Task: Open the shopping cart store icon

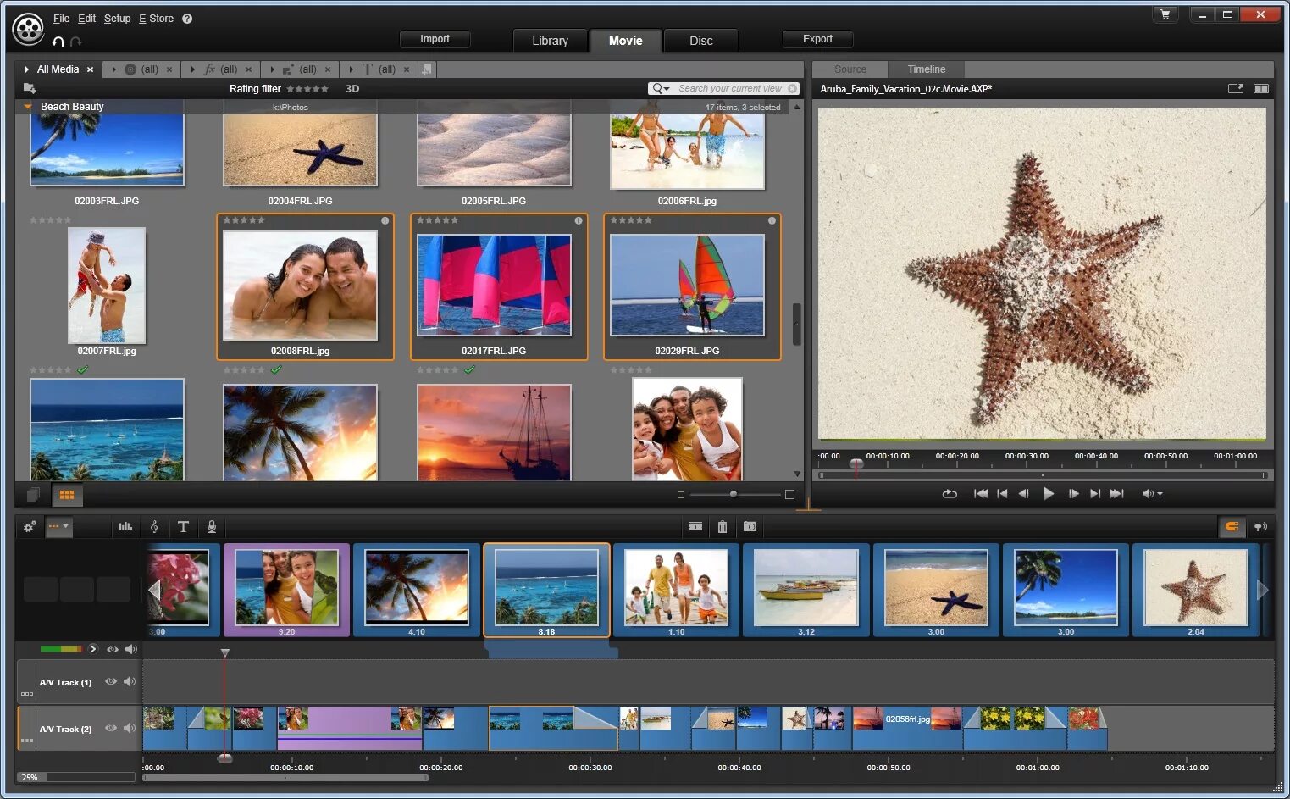Action: [x=1165, y=14]
